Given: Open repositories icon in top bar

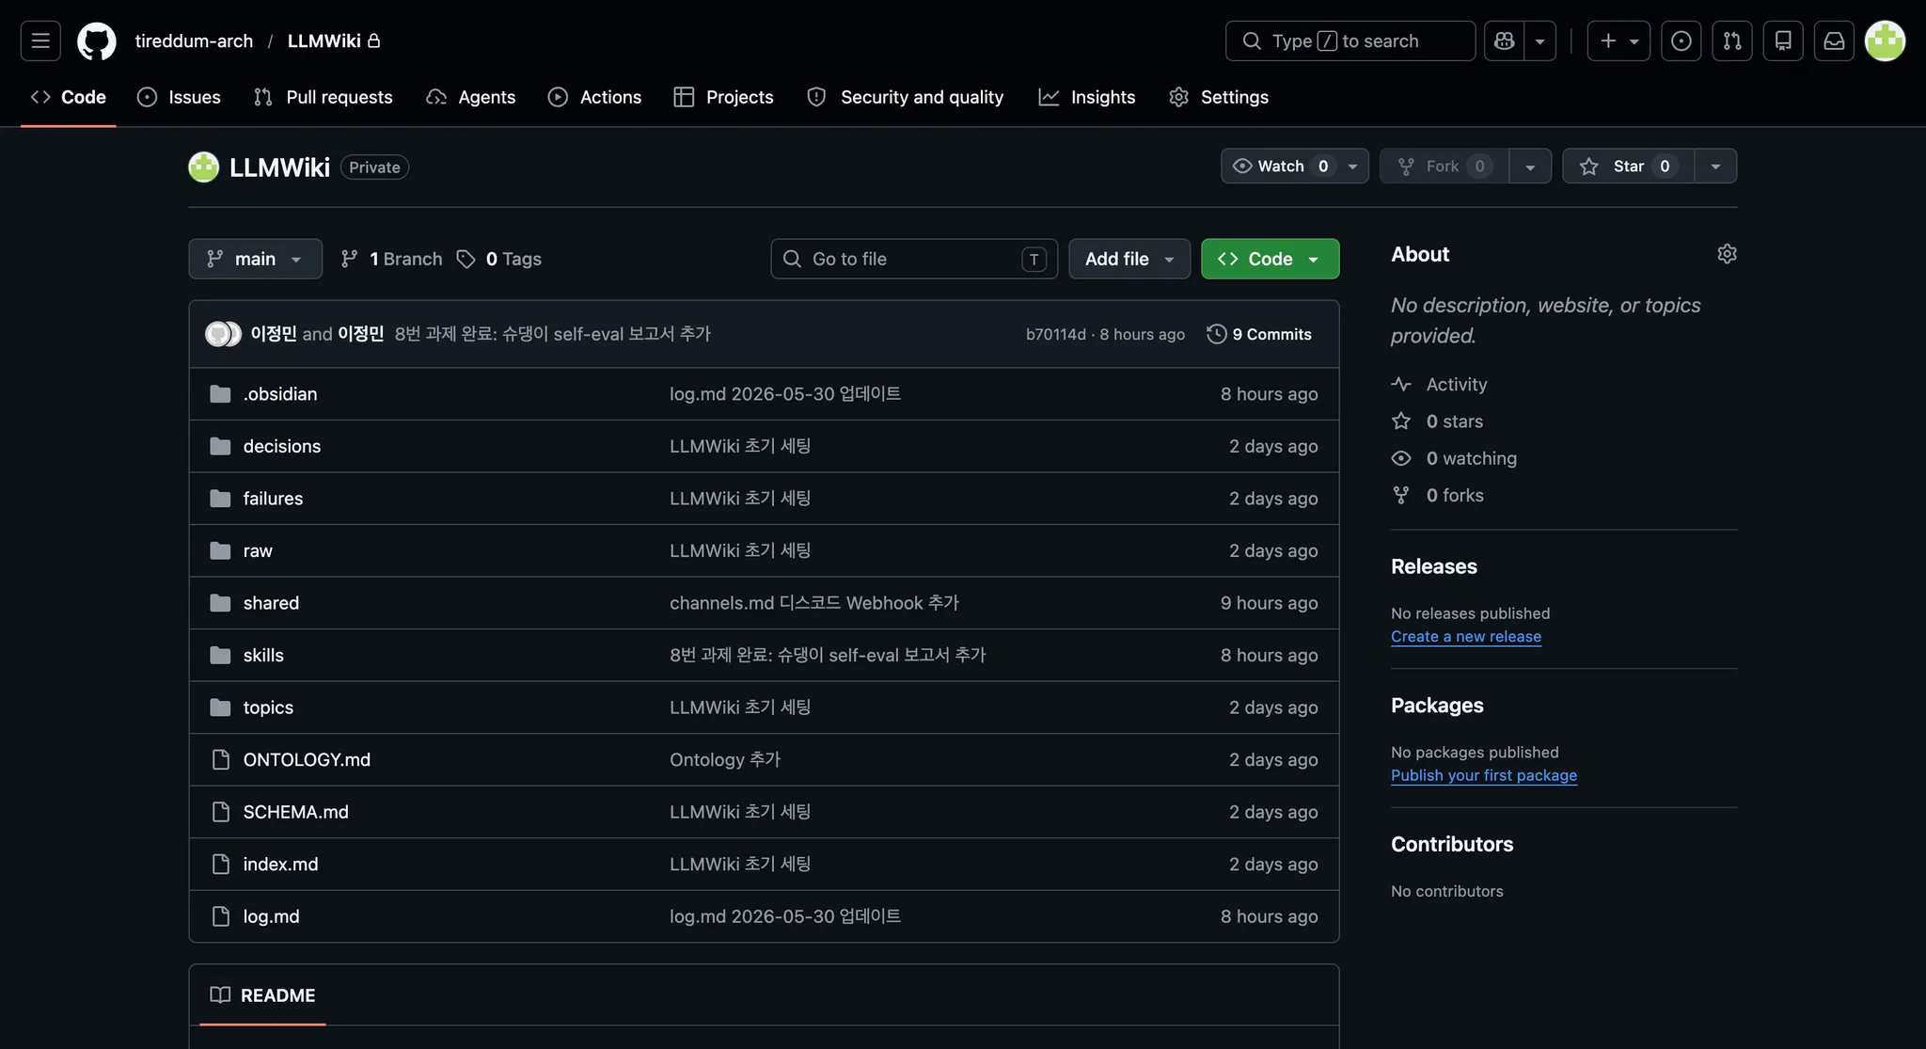Looking at the screenshot, I should (1783, 40).
